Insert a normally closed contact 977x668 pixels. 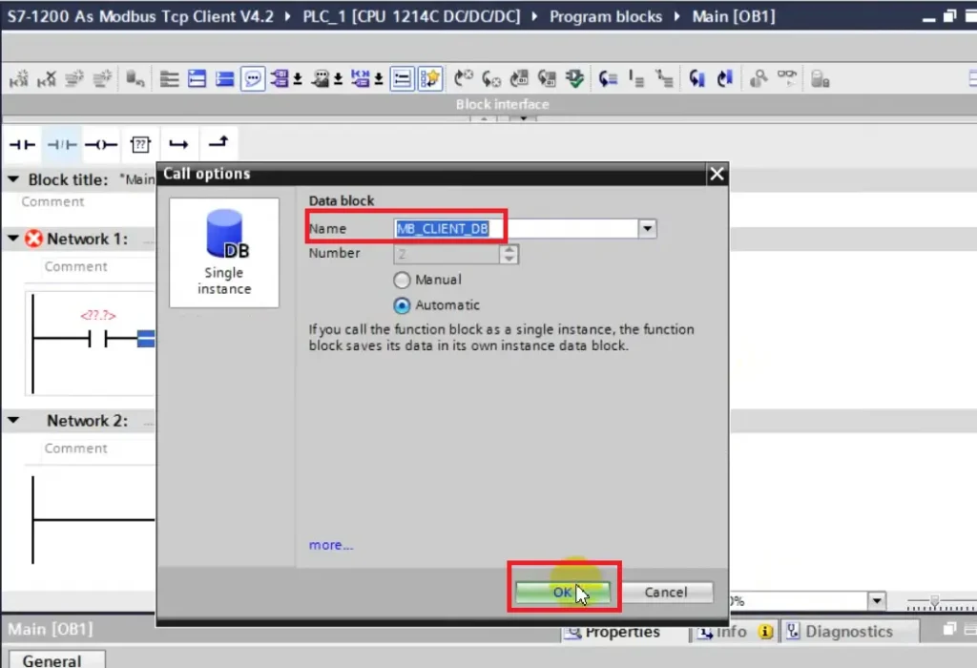59,143
